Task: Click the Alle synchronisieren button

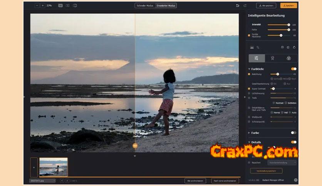Action: 195,181
